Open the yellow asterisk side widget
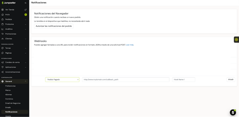 click(x=236, y=40)
